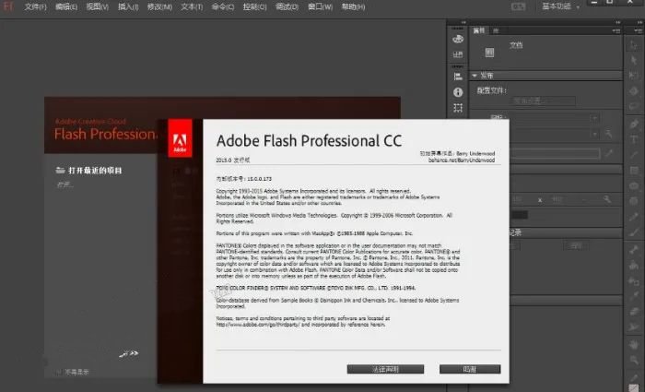Open the 文本(T) menu
The width and height of the screenshot is (645, 392).
pos(192,7)
